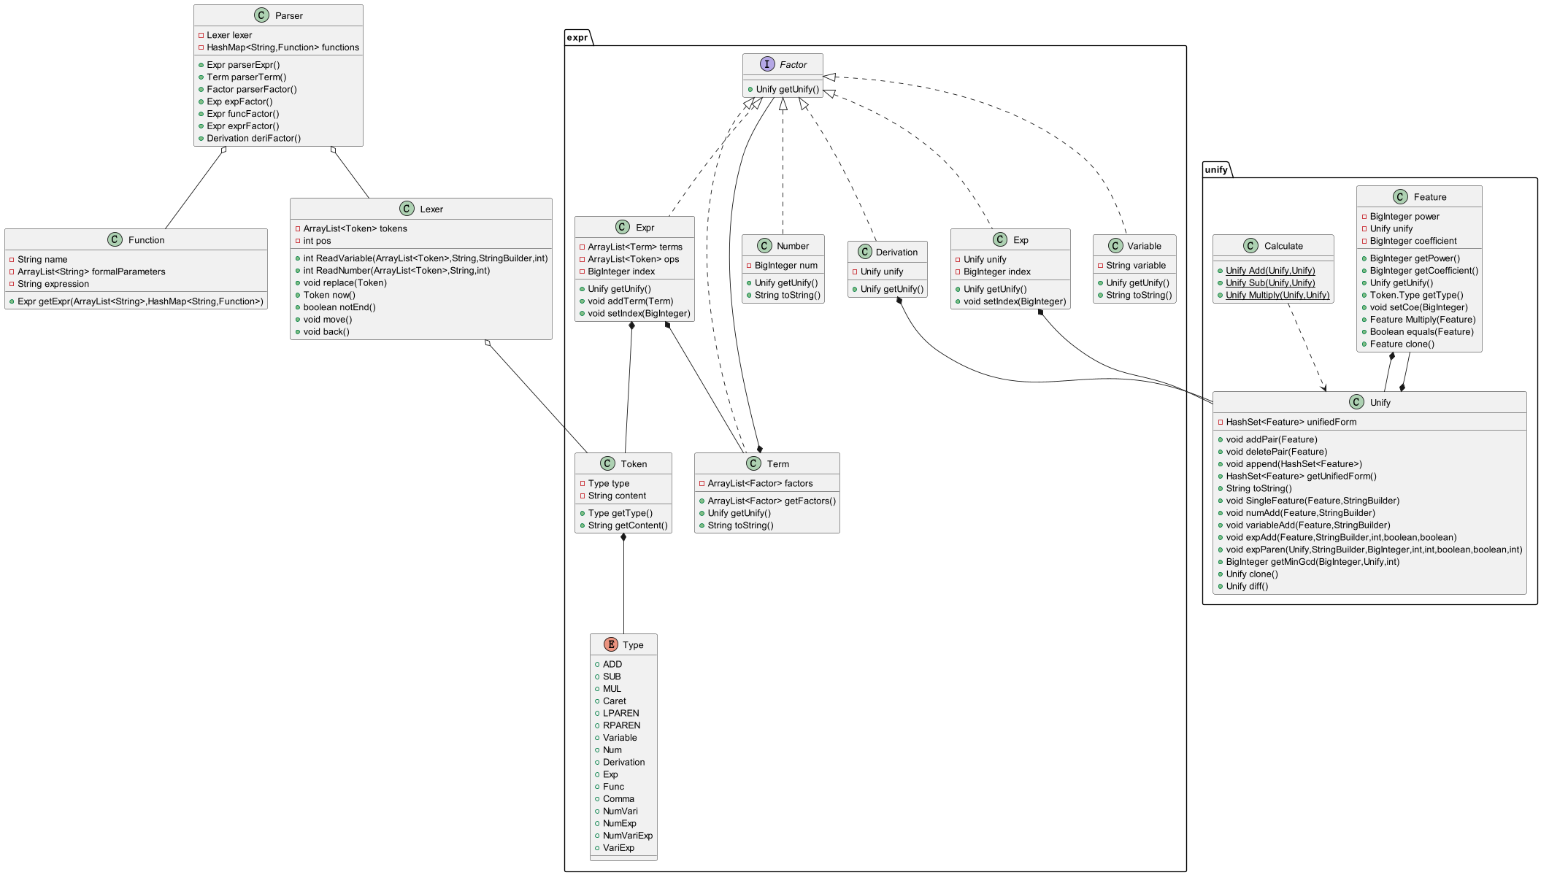Click the Derivation class circle icon

864,252
